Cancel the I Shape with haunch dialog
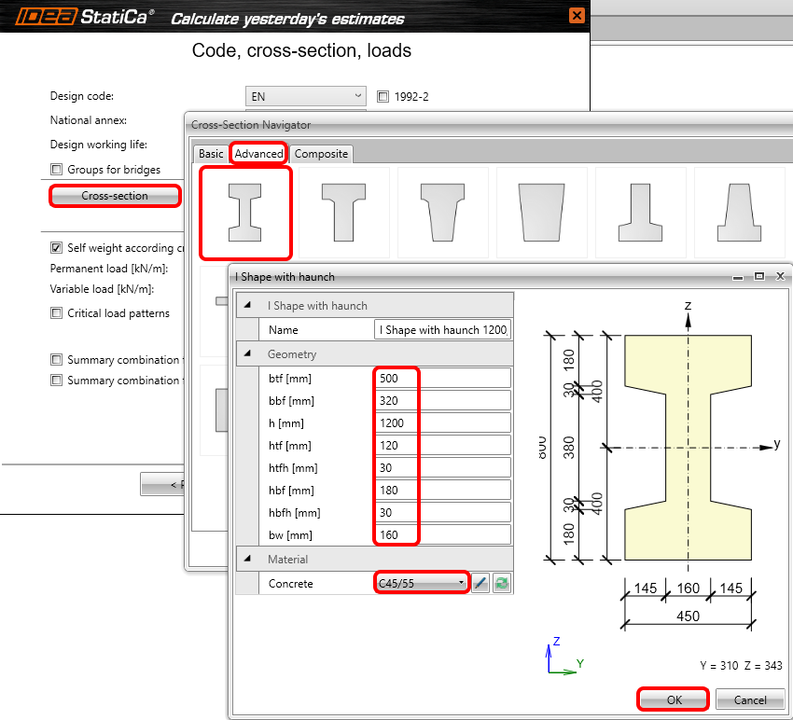 point(750,699)
